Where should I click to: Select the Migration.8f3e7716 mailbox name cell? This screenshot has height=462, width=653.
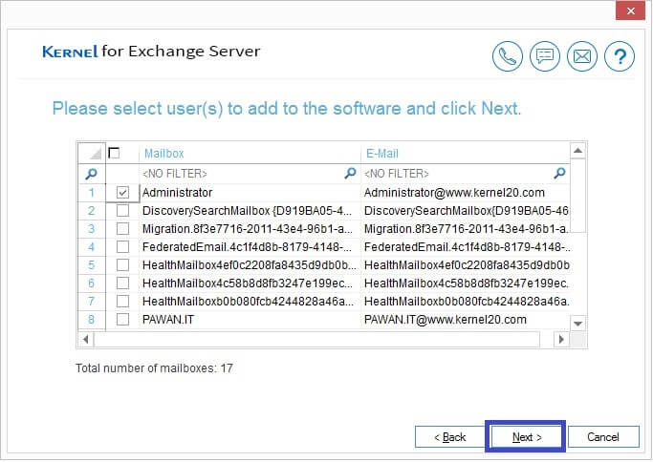coord(250,229)
